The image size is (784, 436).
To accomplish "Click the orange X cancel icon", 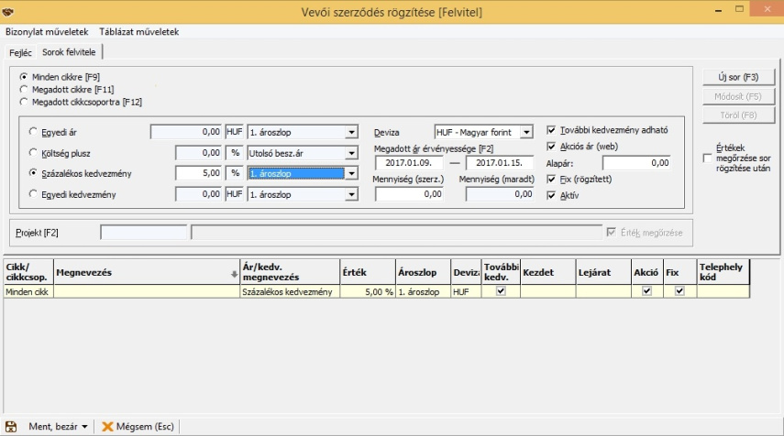I will (x=107, y=426).
